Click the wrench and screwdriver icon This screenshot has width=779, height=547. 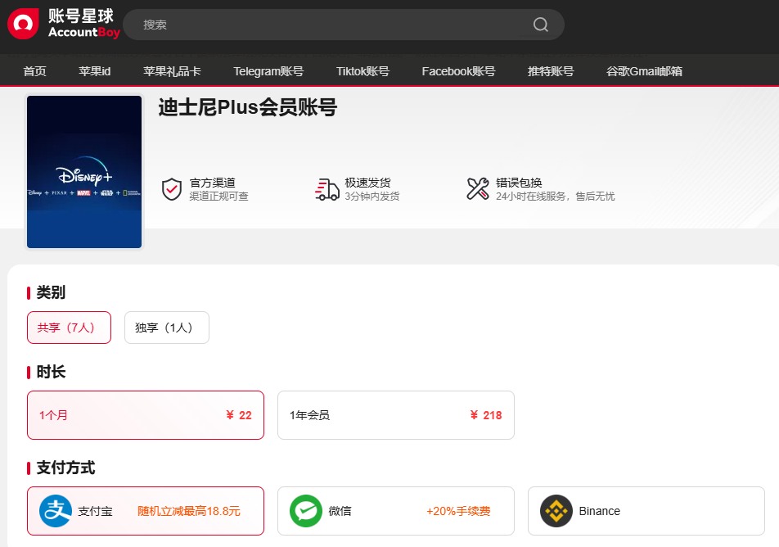click(x=477, y=189)
